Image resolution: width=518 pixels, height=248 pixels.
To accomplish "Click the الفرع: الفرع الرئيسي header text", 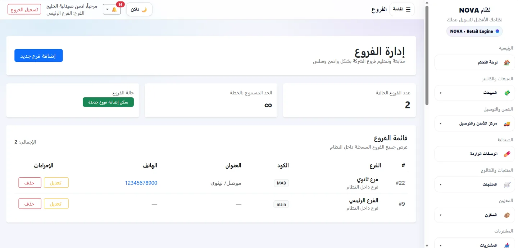I will pyautogui.click(x=65, y=13).
